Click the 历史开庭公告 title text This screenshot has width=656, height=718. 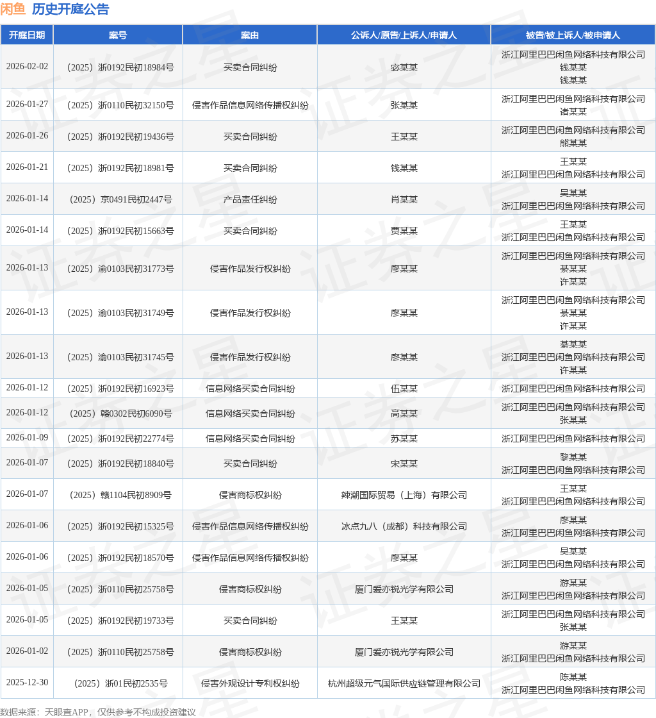click(70, 9)
